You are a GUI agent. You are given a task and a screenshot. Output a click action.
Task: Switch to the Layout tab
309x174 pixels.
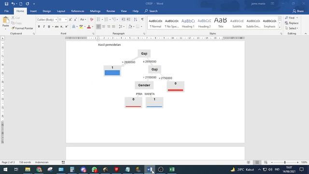[x=61, y=11]
